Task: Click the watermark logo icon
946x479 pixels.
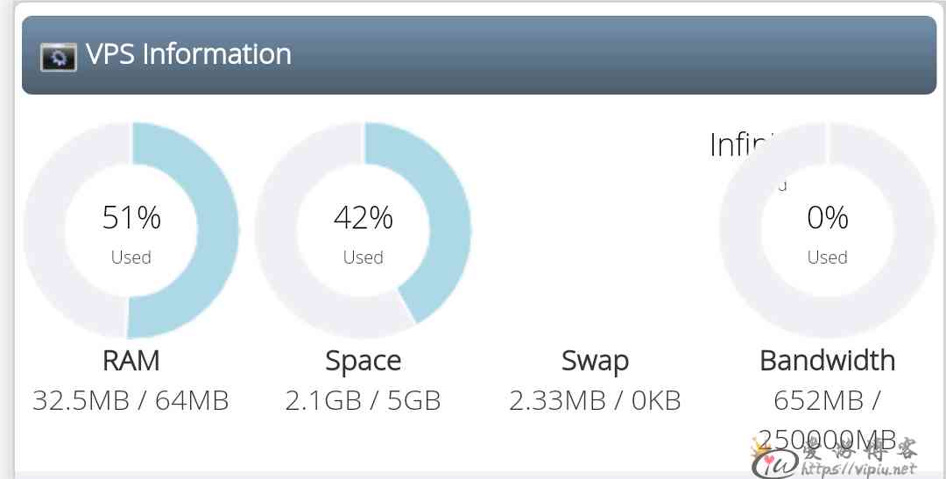Action: pos(774,463)
